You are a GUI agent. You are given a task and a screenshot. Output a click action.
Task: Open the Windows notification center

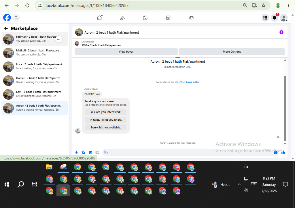[x=285, y=184]
